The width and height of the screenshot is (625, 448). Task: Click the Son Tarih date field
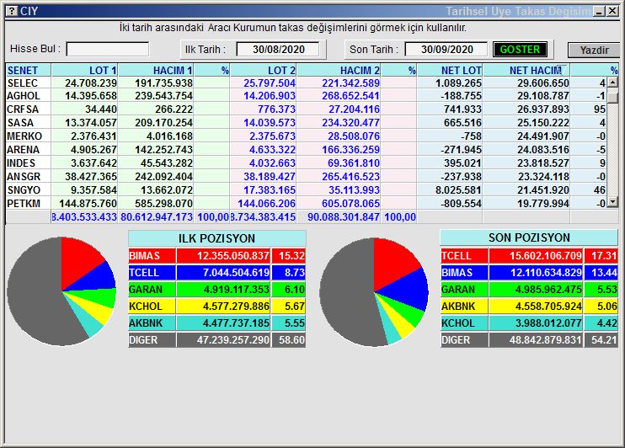[x=446, y=50]
